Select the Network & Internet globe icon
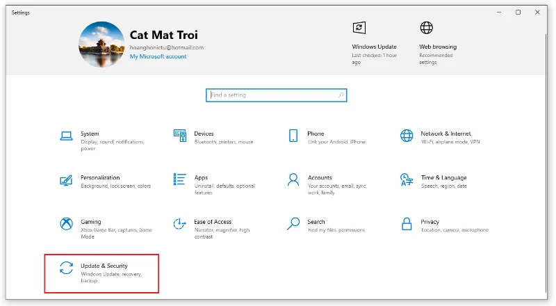 [407, 136]
